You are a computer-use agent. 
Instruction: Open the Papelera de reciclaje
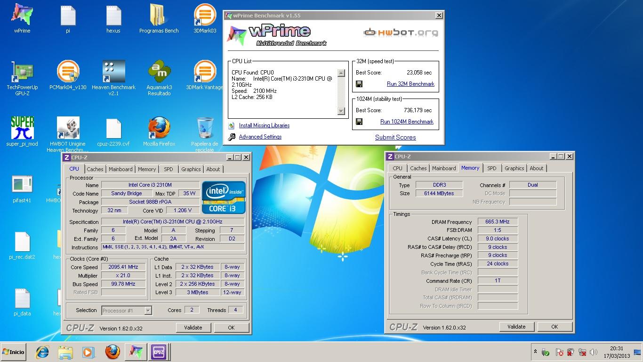click(205, 134)
